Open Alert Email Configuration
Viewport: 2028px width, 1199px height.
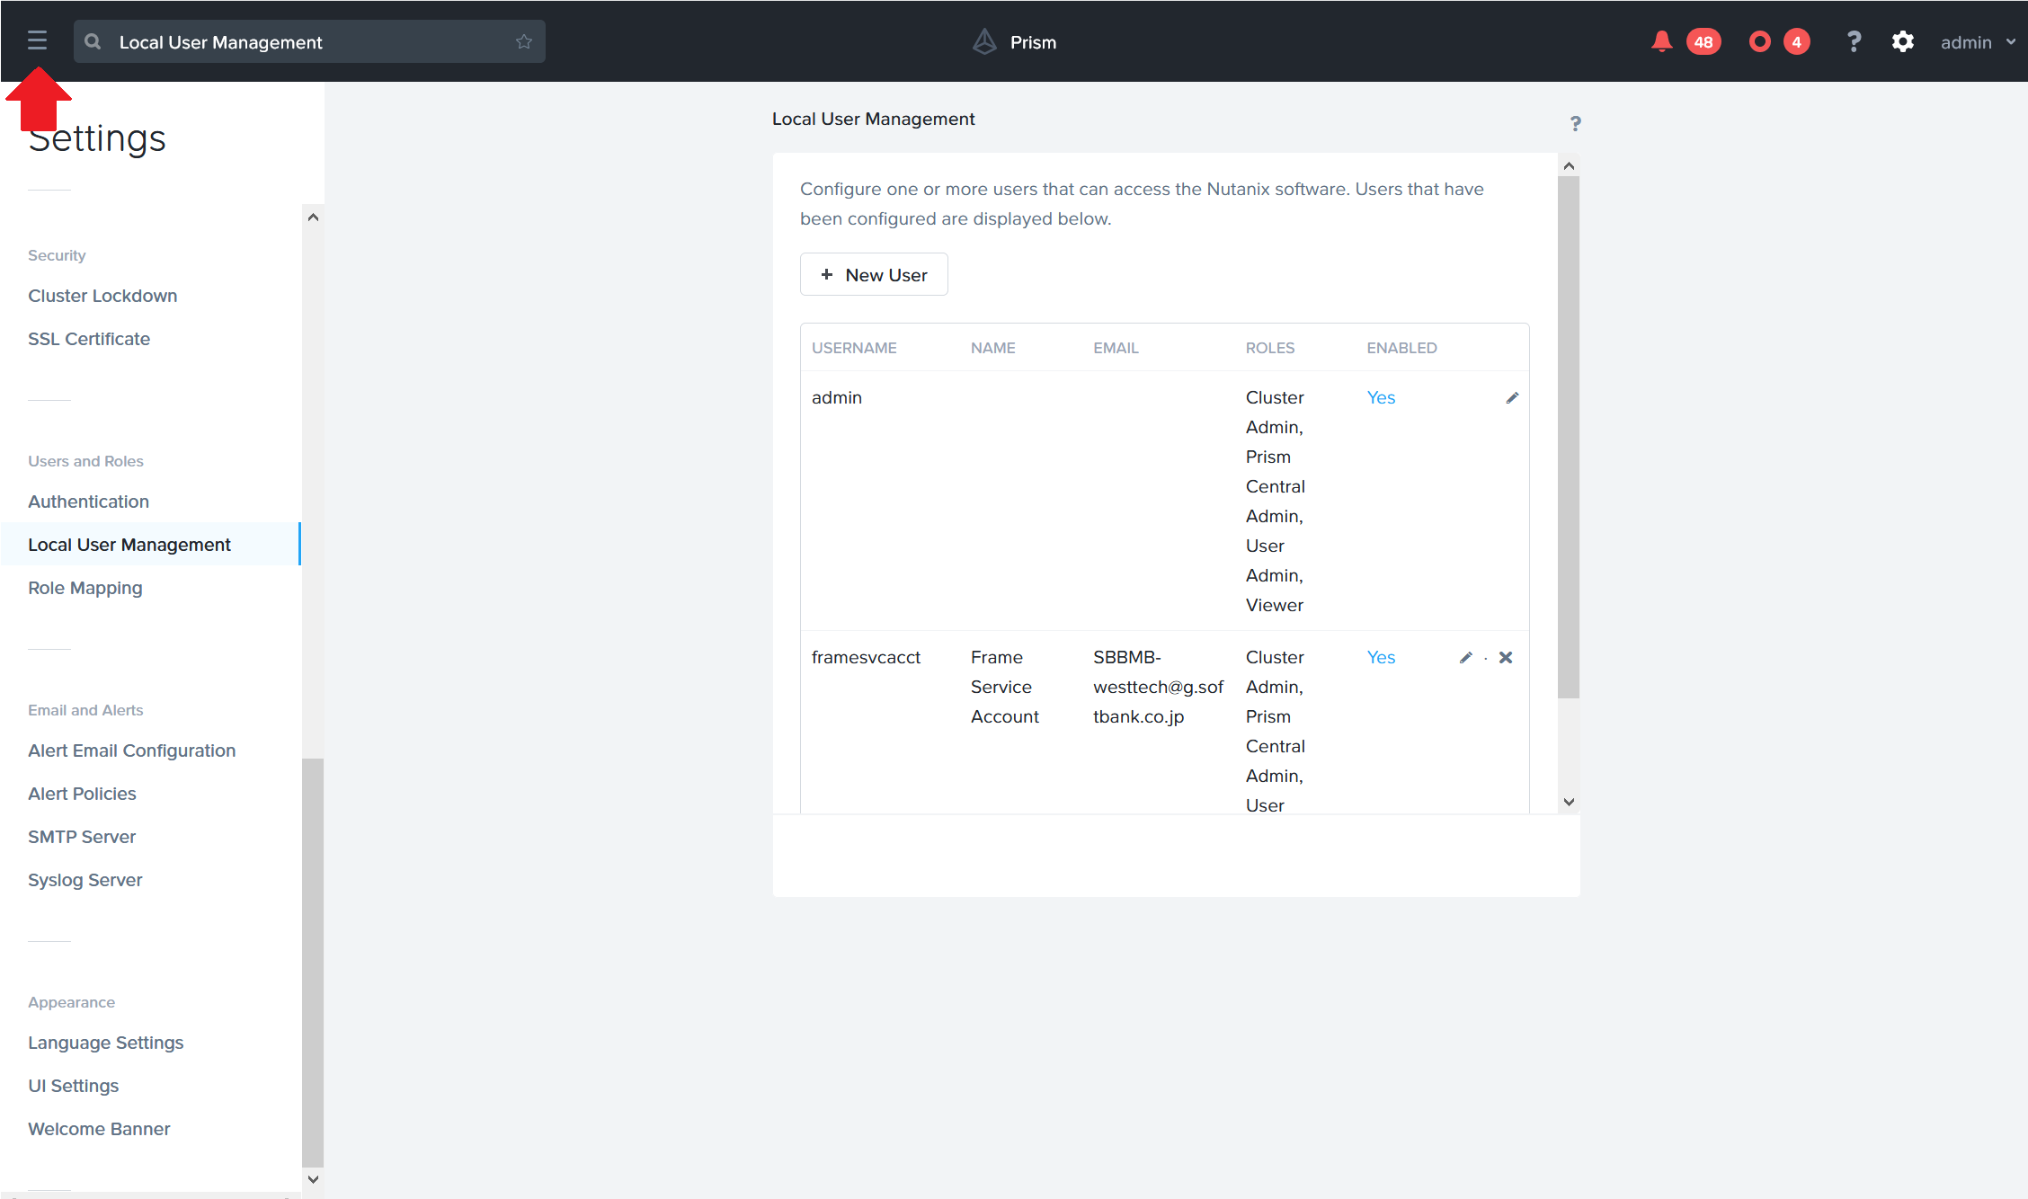coord(132,750)
